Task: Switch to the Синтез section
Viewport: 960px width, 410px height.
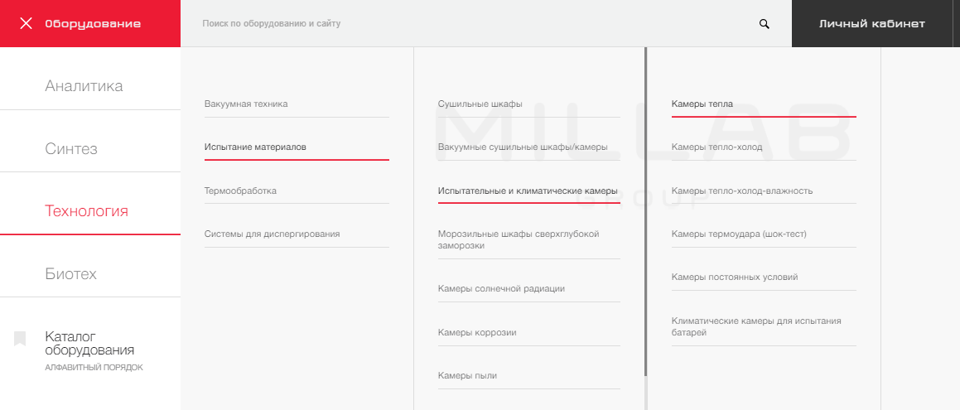Action: tap(71, 149)
